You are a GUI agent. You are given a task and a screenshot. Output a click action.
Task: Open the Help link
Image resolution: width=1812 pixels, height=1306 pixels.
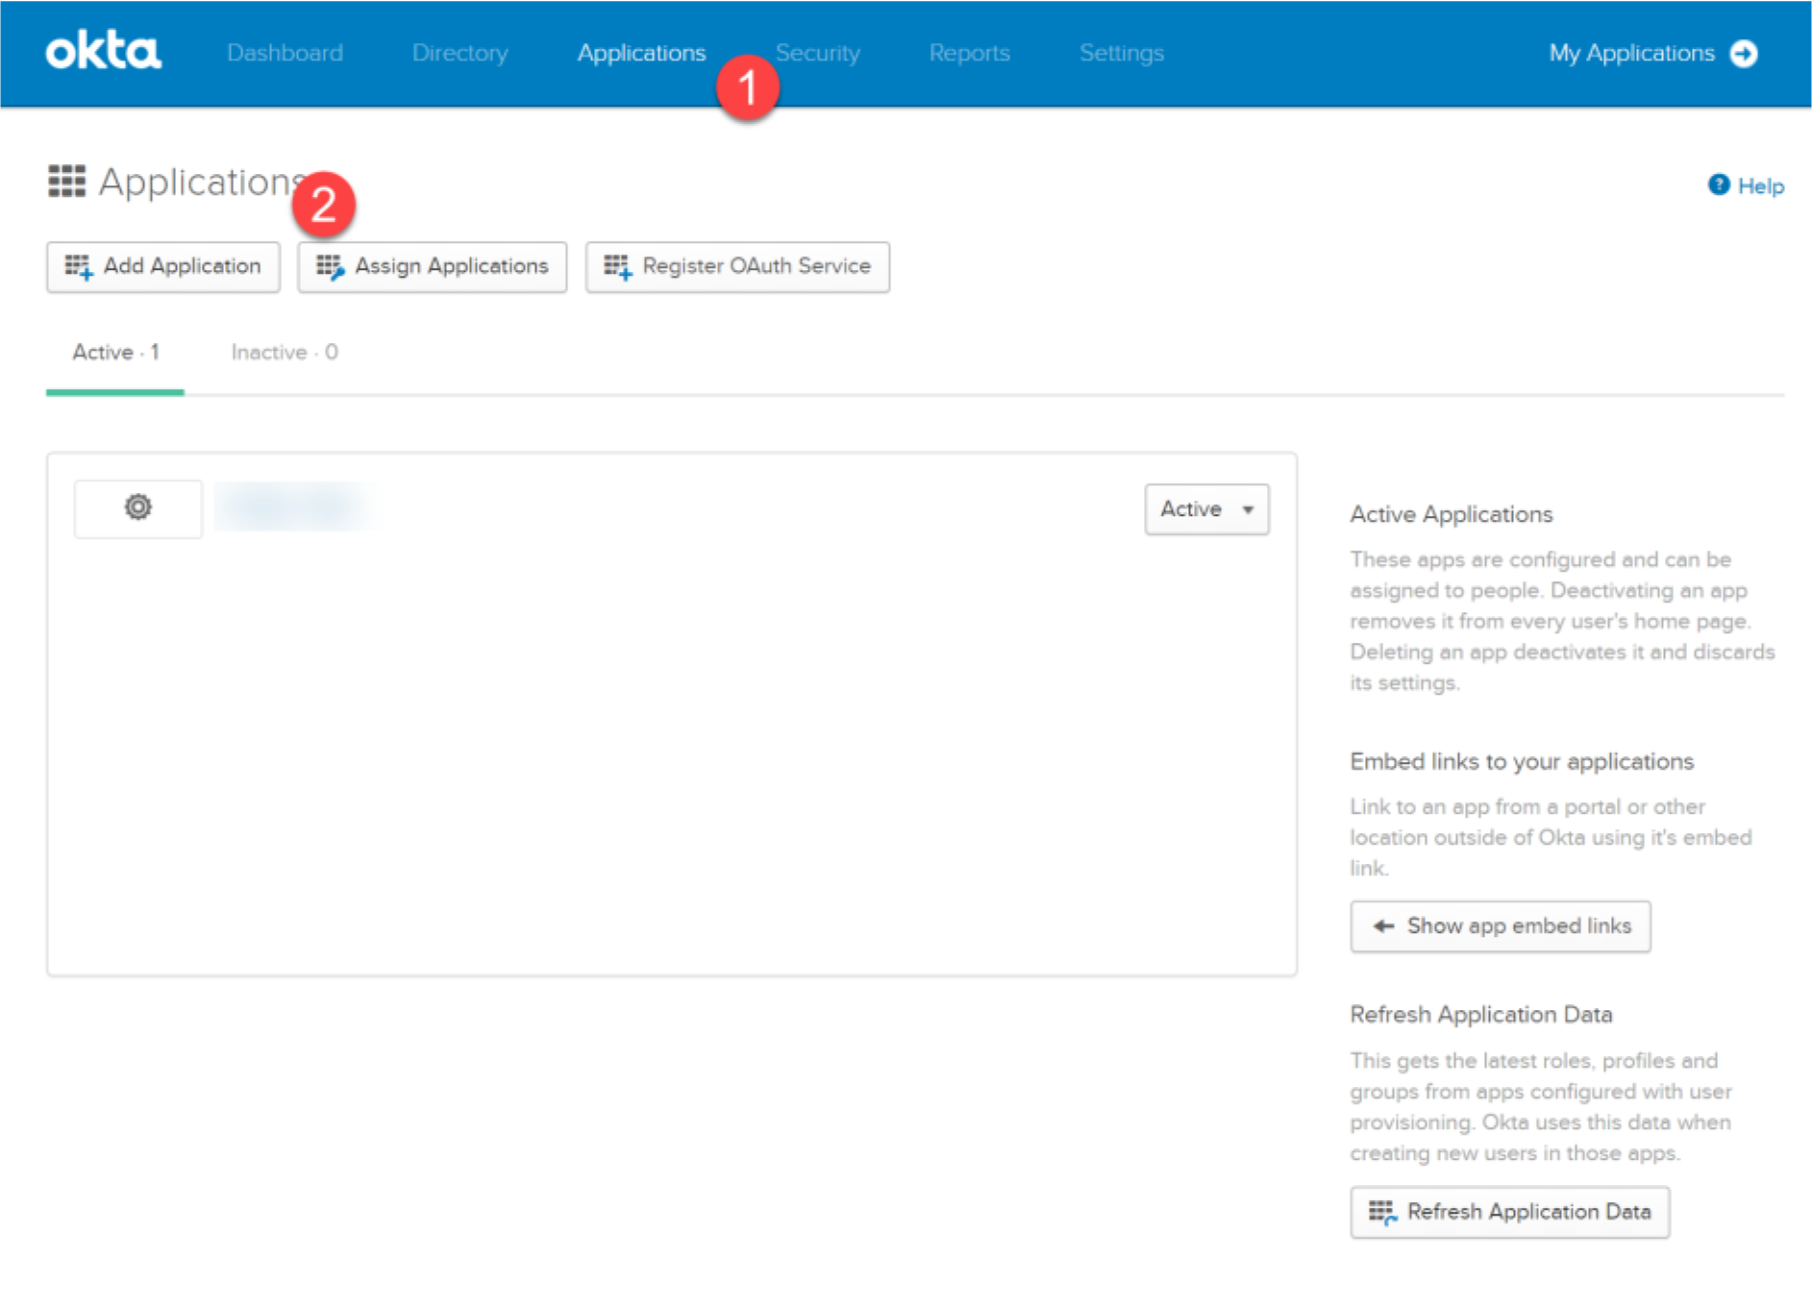coord(1761,185)
